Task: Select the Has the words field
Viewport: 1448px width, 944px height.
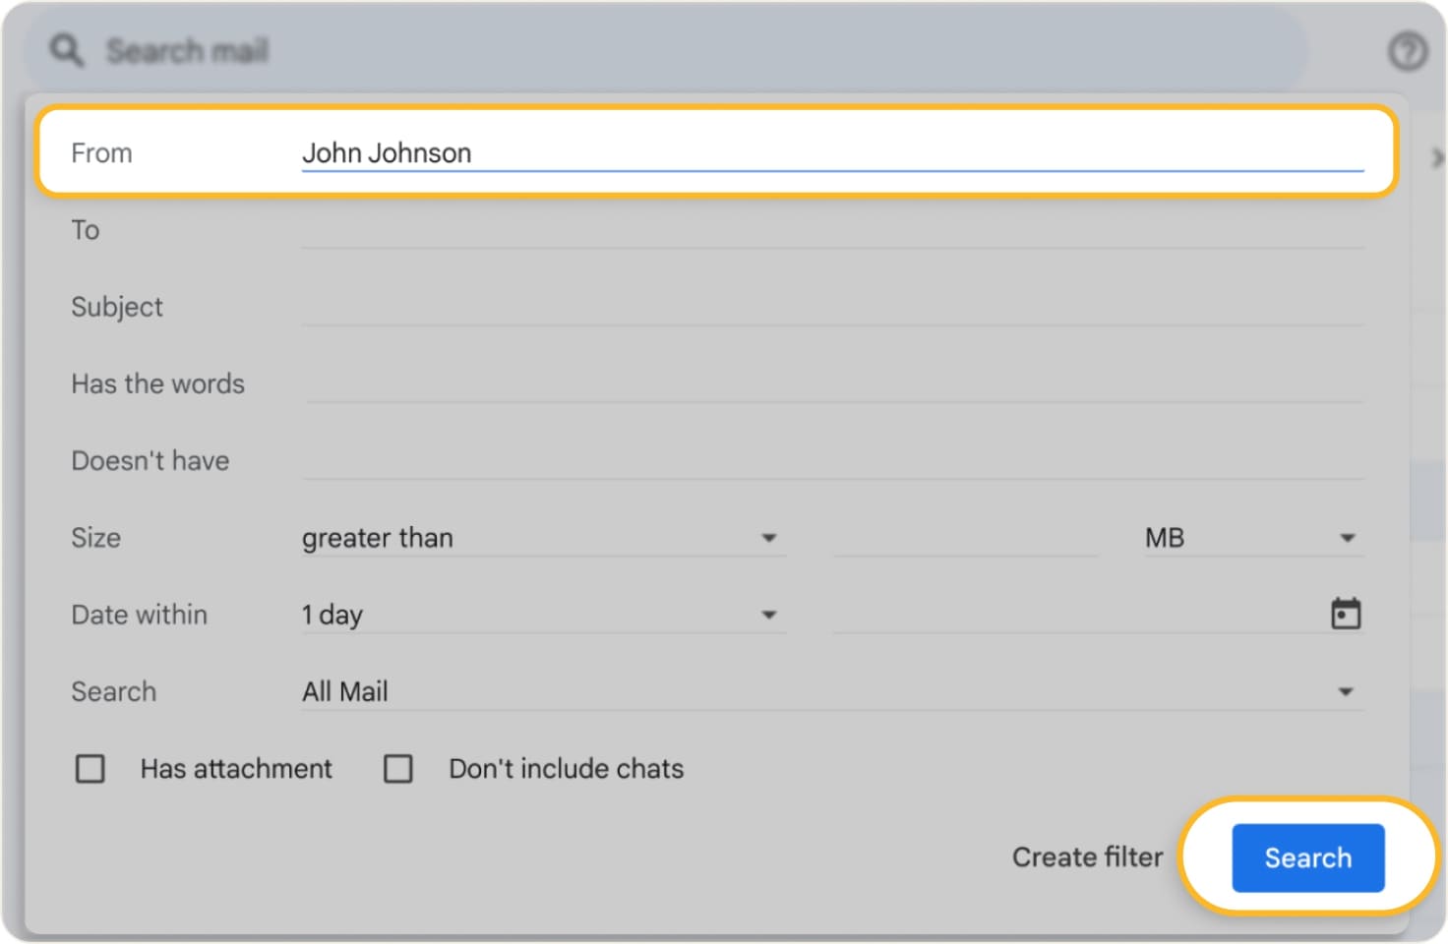Action: pyautogui.click(x=831, y=383)
